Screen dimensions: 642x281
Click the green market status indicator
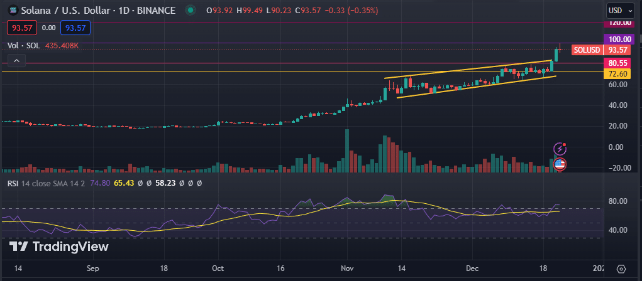point(190,11)
